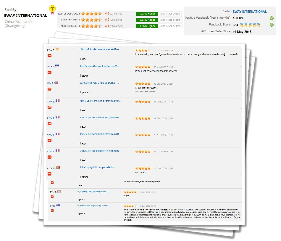Click the Shipping Speed star rating
The image size is (281, 241).
pos(91,26)
